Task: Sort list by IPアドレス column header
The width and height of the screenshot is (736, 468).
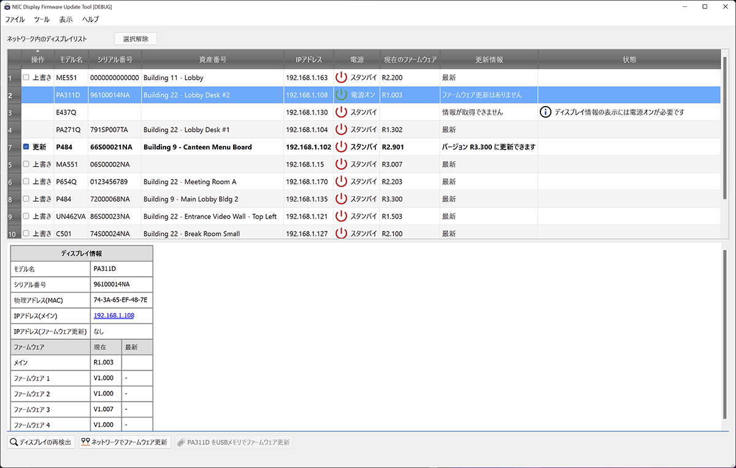Action: [309, 60]
